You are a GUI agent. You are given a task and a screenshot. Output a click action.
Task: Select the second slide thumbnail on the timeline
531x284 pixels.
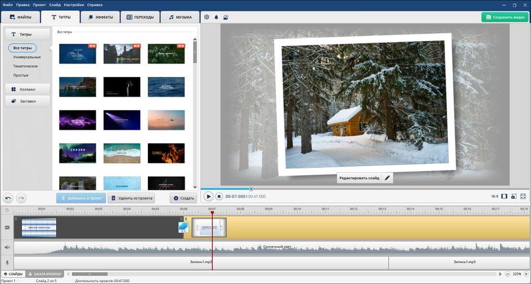pos(209,227)
